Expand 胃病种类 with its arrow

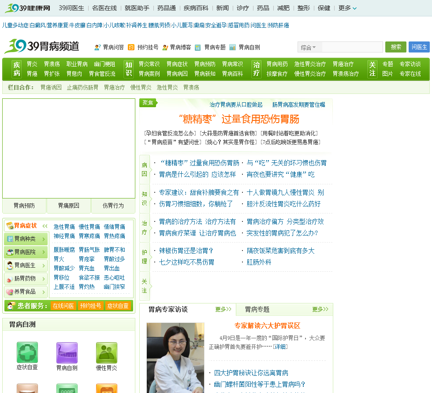coord(44,239)
